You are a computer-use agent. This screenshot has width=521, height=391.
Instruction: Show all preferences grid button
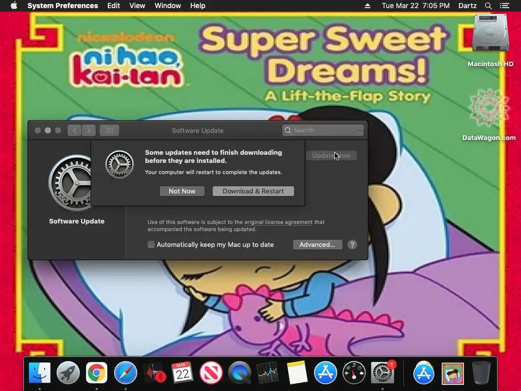click(x=109, y=130)
